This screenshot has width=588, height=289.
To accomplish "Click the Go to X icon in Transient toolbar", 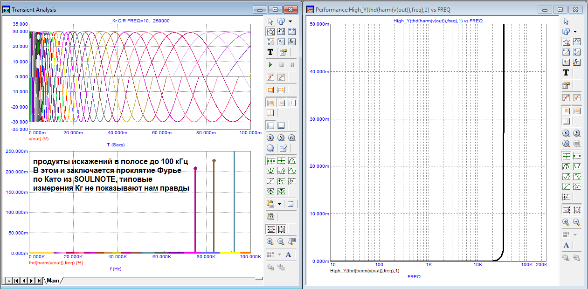I will (270, 138).
